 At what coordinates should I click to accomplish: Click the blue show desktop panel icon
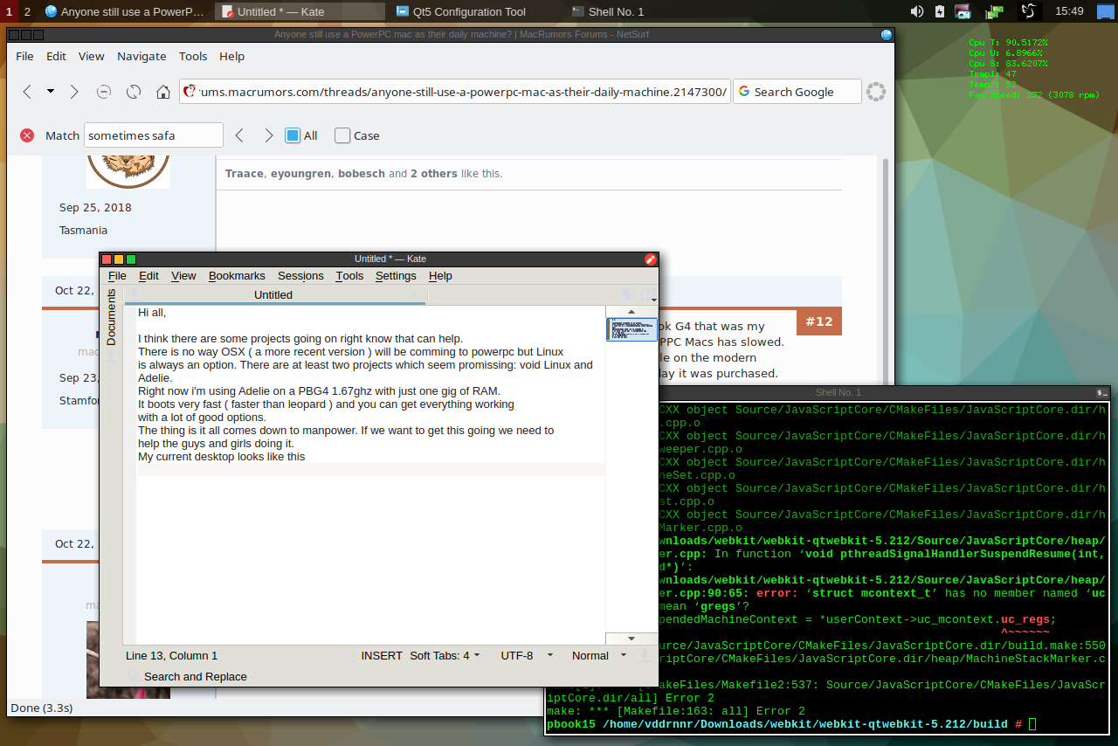click(1106, 11)
